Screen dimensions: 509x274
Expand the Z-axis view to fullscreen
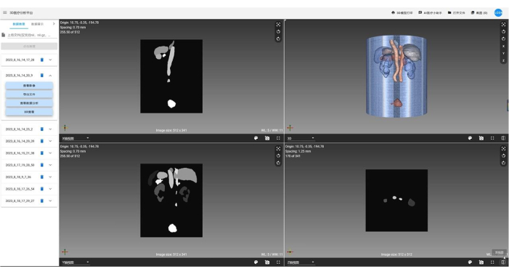(492, 262)
